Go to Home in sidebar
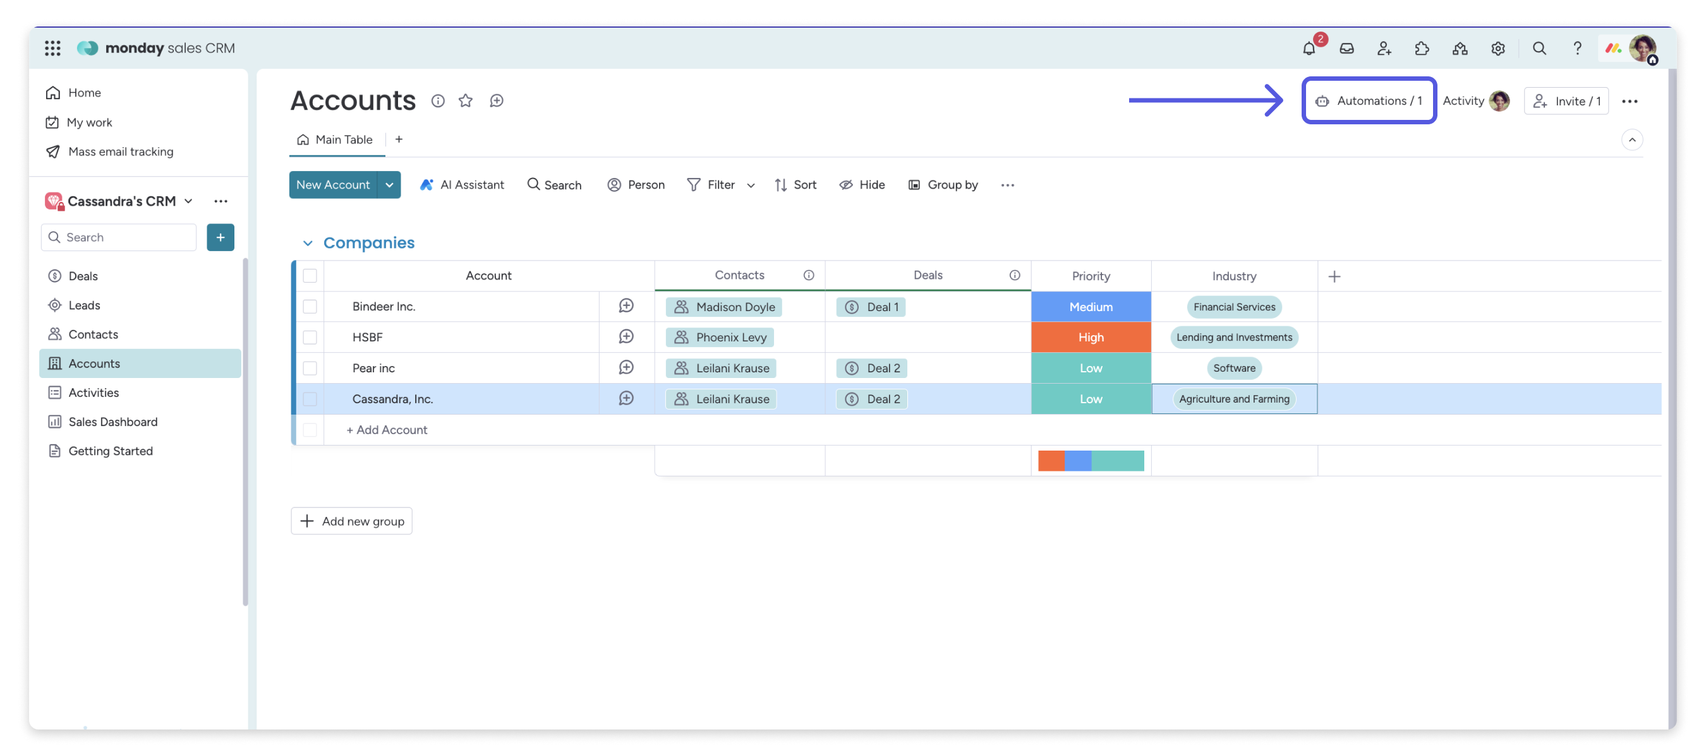 [73, 93]
